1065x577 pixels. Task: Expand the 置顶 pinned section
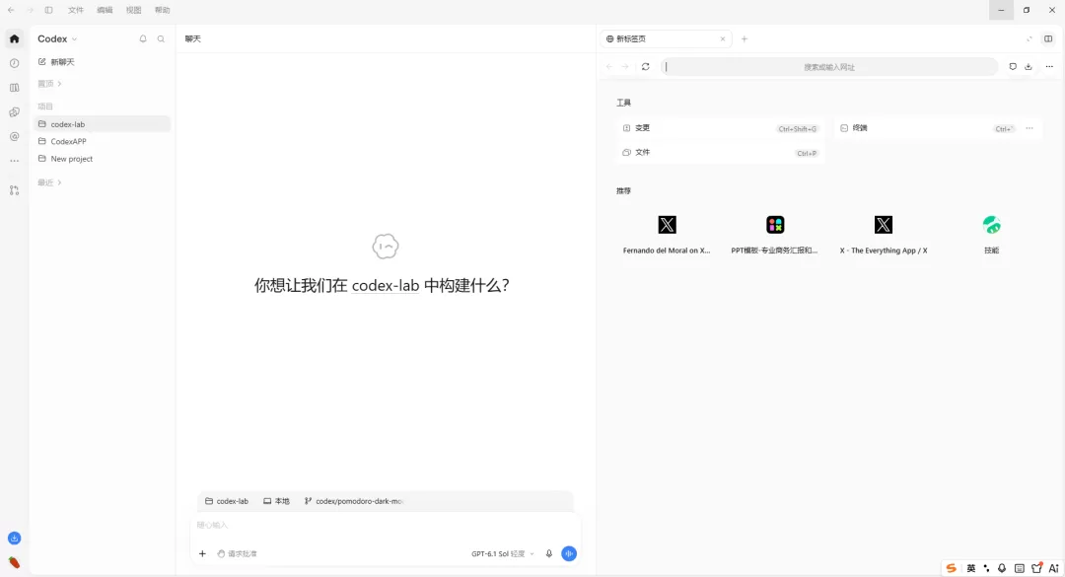point(49,84)
